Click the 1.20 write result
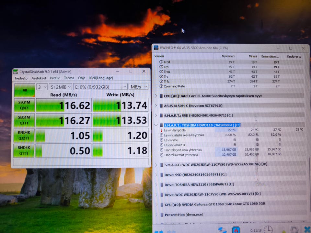 click(x=121, y=136)
